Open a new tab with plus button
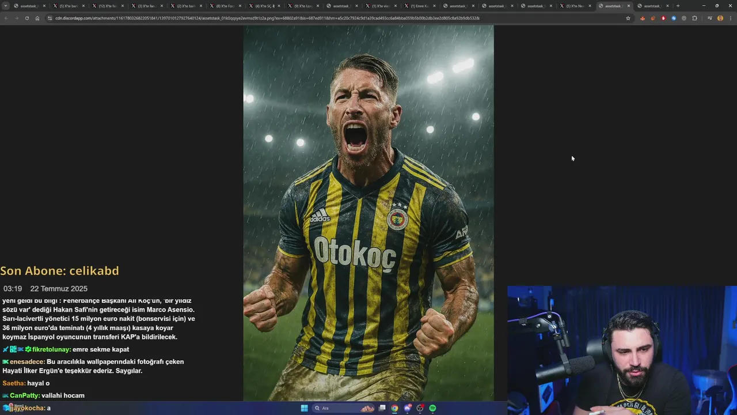 (x=678, y=6)
